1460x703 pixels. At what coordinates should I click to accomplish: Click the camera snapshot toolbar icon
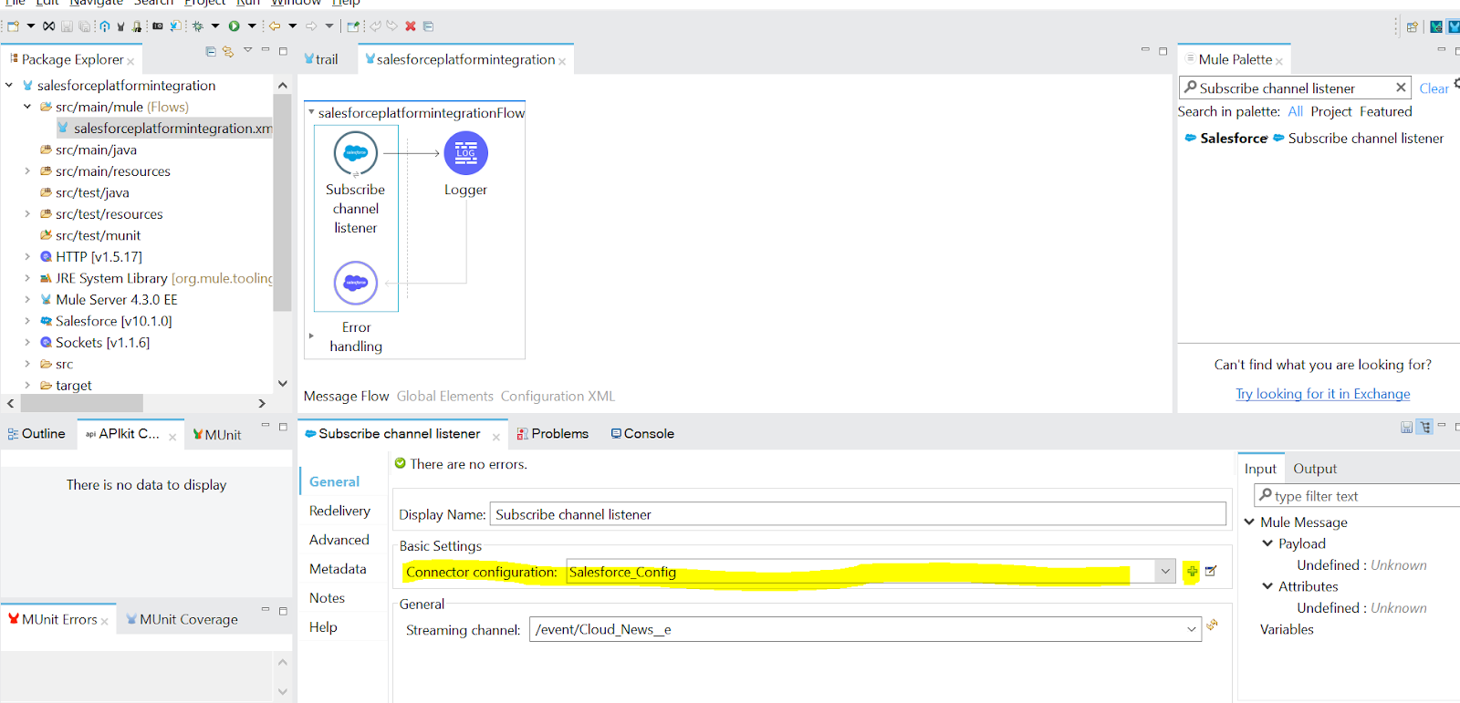tap(157, 26)
